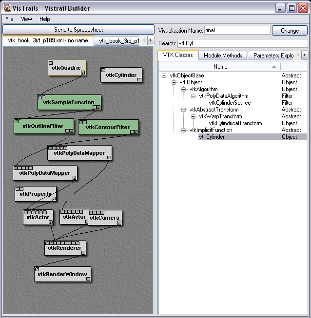The height and width of the screenshot is (318, 311).
Task: Select vtkCylinderSource in the class tree
Action: point(230,103)
